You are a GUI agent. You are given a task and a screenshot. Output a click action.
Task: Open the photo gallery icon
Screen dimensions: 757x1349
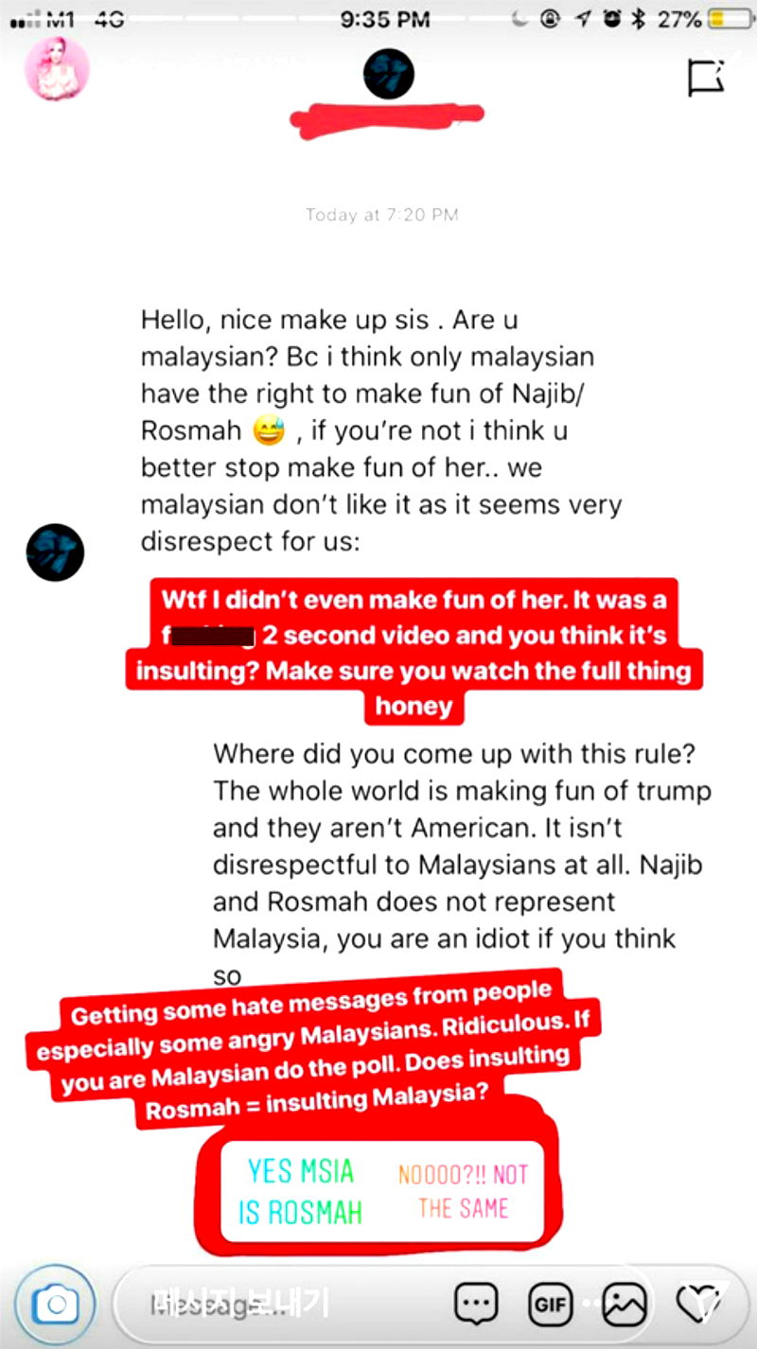625,1305
